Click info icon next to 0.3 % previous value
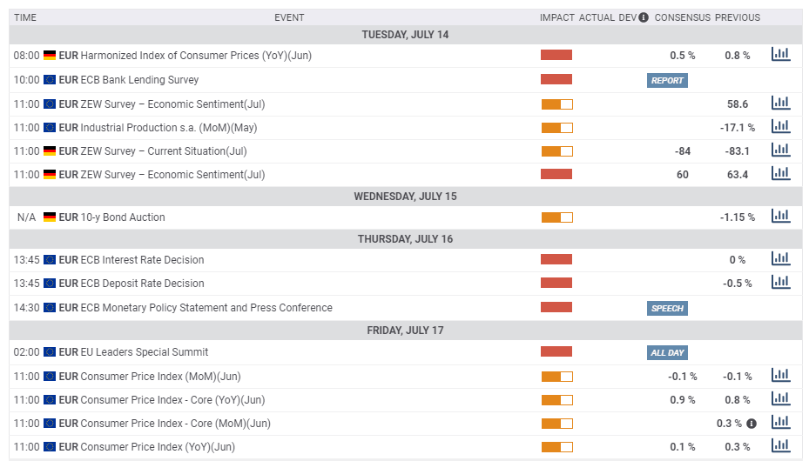The height and width of the screenshot is (461, 809). 752,424
